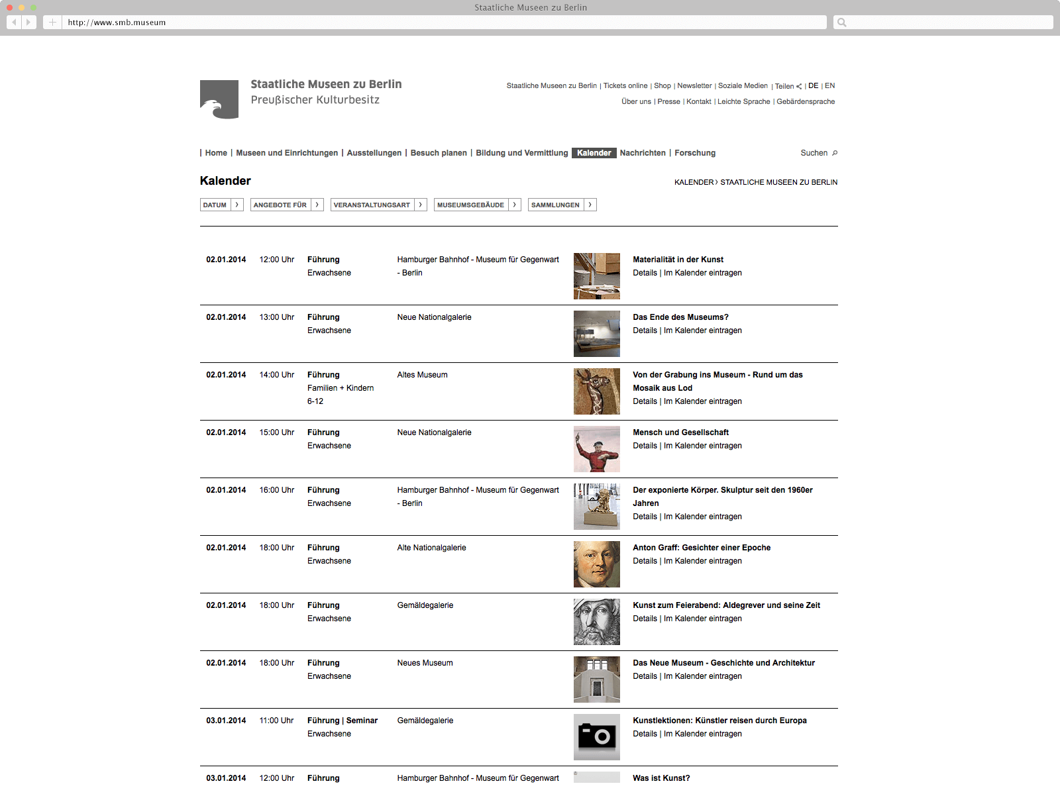Open portrait thumbnail for Anton Graff
Screen dimensions: 1060x808
click(597, 564)
